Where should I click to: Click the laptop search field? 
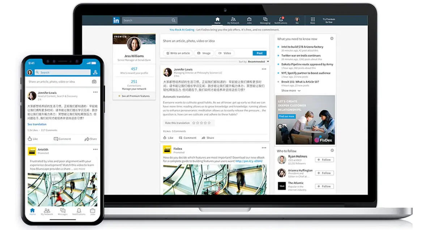pyautogui.click(x=149, y=21)
